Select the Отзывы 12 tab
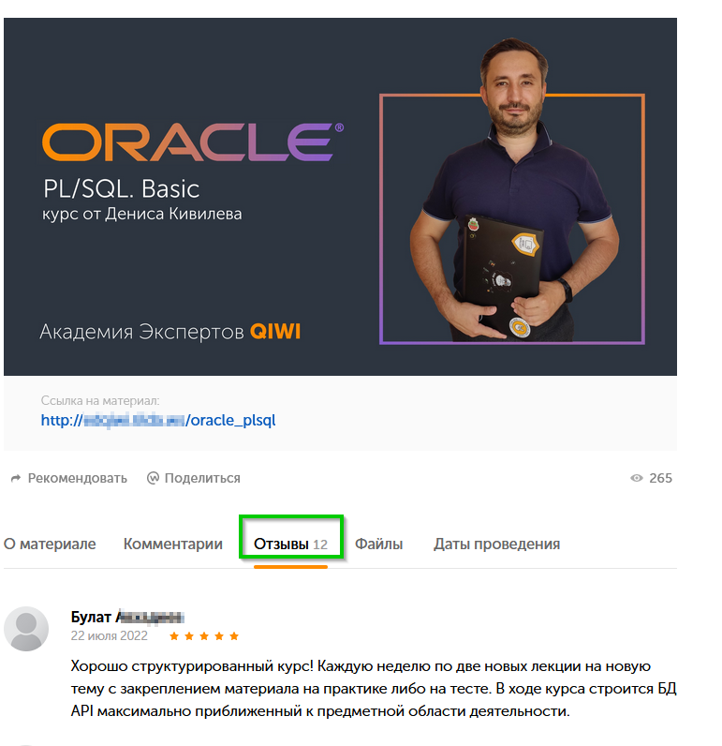Screen dimensions: 722x746 (291, 544)
